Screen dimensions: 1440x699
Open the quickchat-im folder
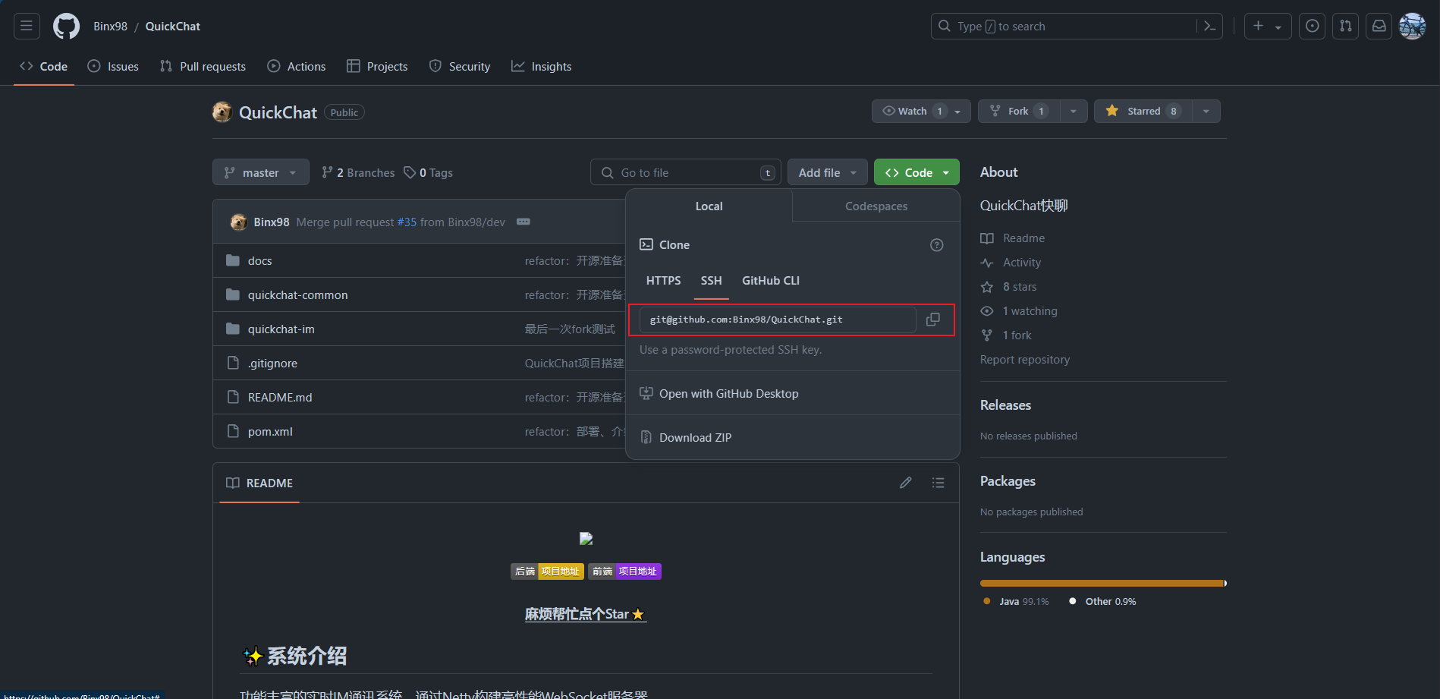(281, 329)
